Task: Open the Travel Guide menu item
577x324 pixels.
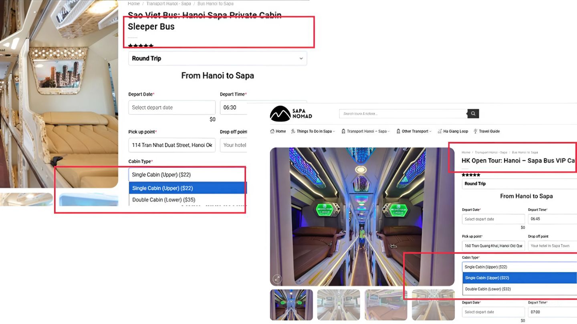Action: point(489,131)
